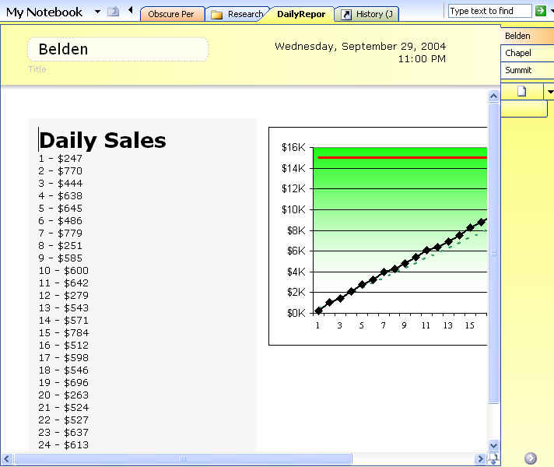The image size is (554, 467).
Task: Click the entry 12 - $279
Action: [63, 296]
